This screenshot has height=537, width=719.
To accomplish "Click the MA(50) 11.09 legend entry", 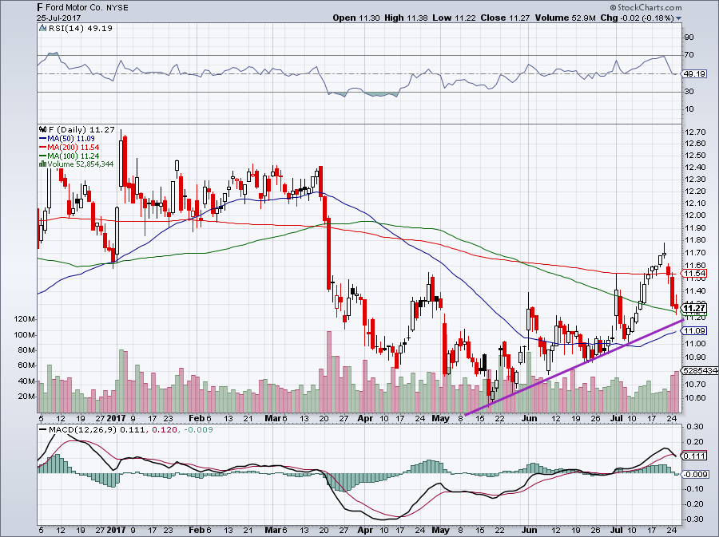I will pos(72,138).
